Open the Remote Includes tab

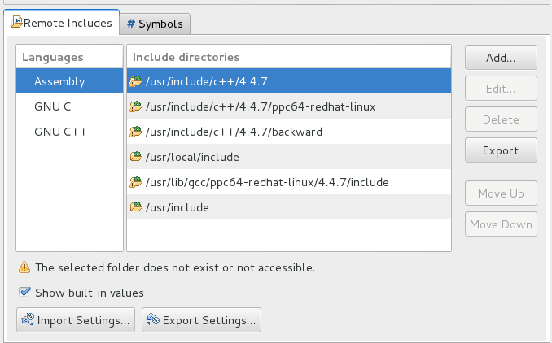click(x=68, y=24)
